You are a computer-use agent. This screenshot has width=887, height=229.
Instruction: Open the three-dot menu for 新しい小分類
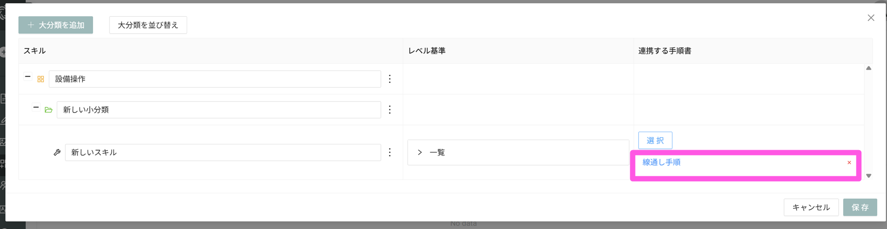[390, 110]
